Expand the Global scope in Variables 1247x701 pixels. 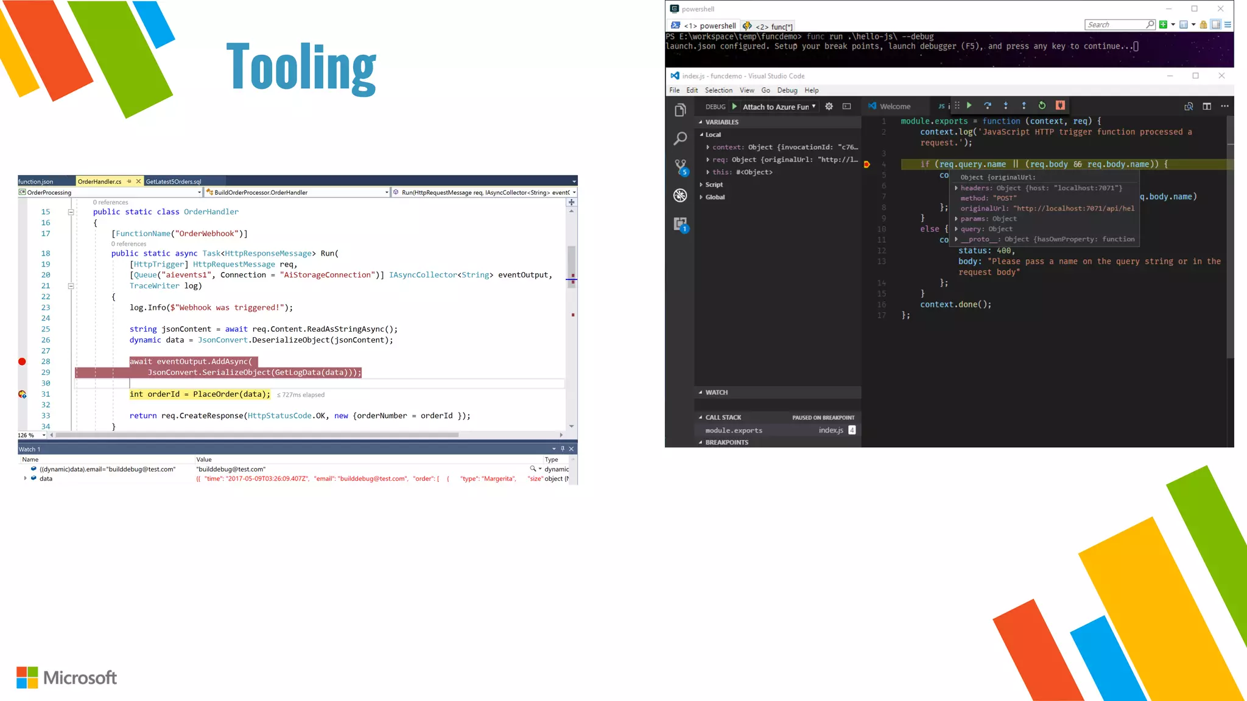pos(701,197)
